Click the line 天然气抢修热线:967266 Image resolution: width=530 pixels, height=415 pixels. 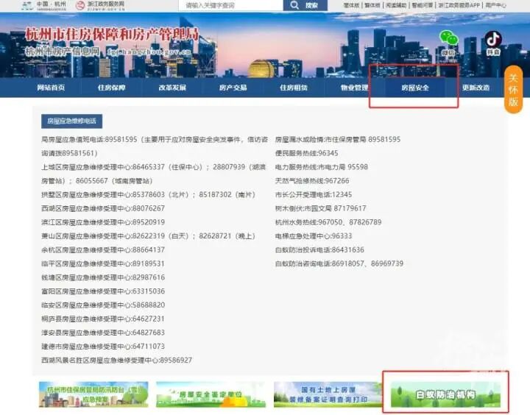tap(312, 181)
